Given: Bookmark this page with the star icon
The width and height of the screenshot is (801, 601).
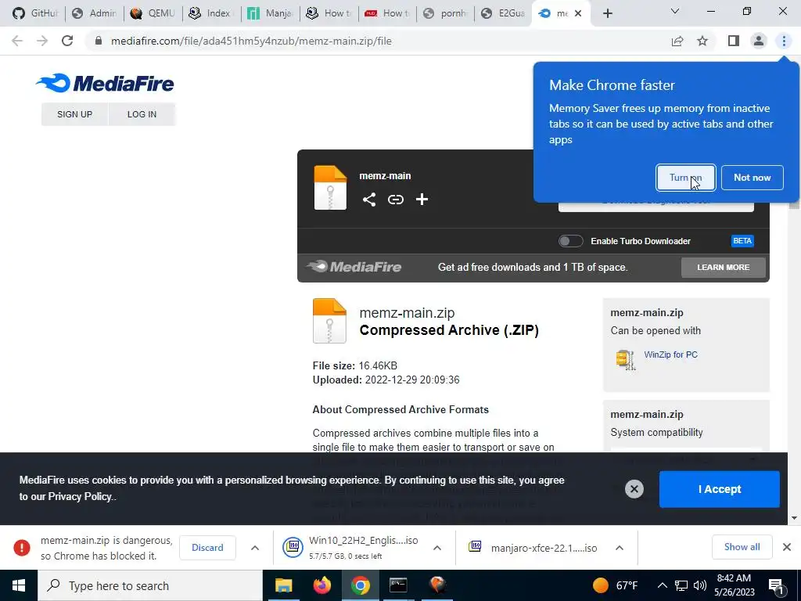Looking at the screenshot, I should click(702, 41).
